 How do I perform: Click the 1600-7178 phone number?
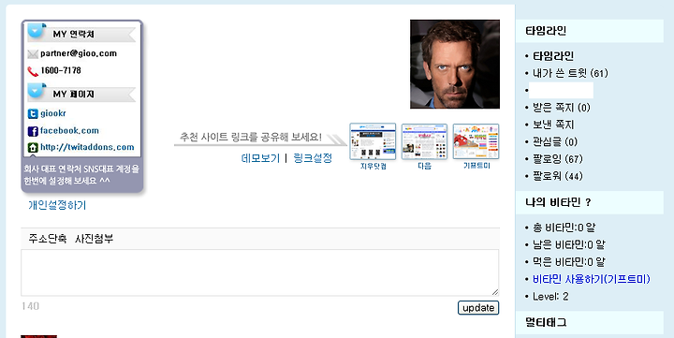[x=61, y=70]
